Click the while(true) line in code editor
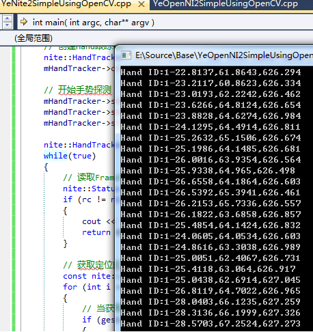 click(x=70, y=156)
